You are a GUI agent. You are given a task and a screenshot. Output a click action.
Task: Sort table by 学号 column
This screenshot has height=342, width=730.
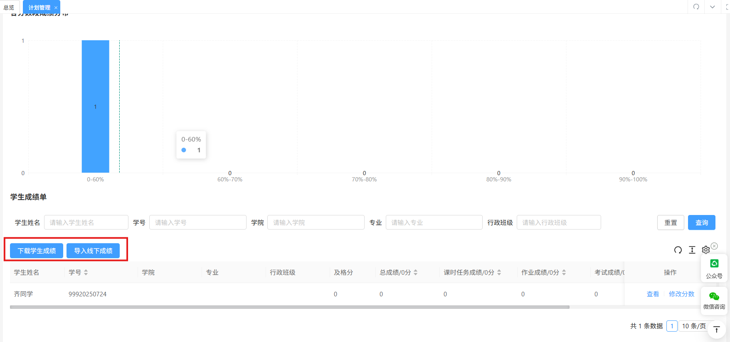pyautogui.click(x=86, y=273)
